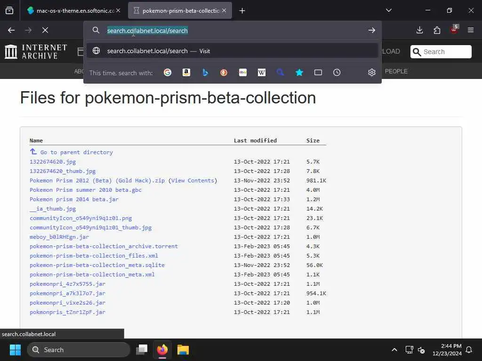Open the 1322674620_thumb.jpg file

tap(63, 171)
